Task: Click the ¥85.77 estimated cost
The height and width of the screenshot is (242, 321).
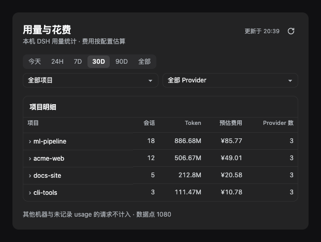Action: (x=231, y=141)
